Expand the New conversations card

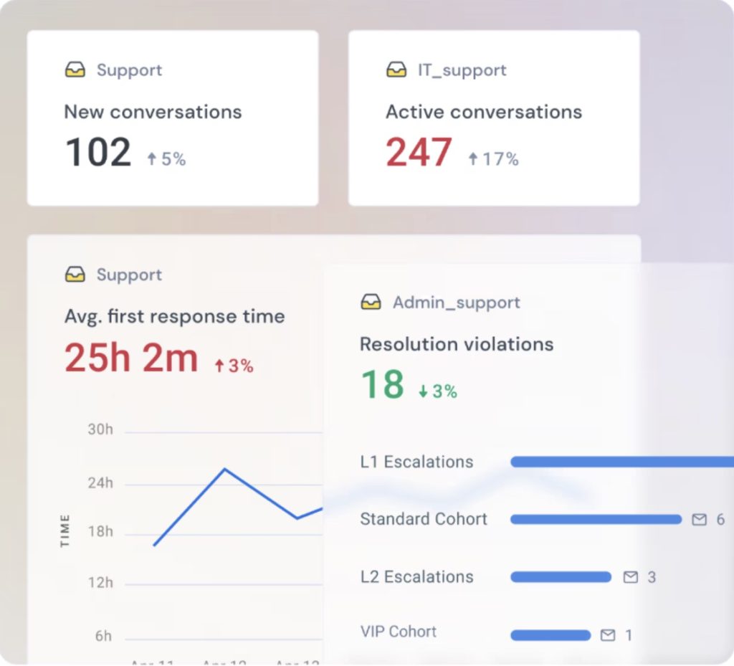click(x=172, y=117)
